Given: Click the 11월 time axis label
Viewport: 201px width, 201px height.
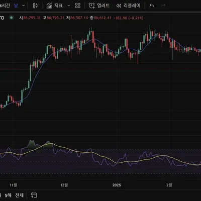Looking at the screenshot, I should tap(13, 185).
